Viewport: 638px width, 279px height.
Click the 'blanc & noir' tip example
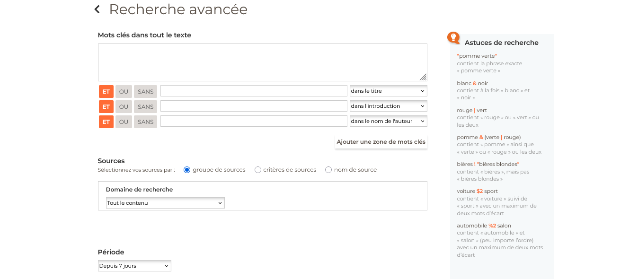point(472,83)
